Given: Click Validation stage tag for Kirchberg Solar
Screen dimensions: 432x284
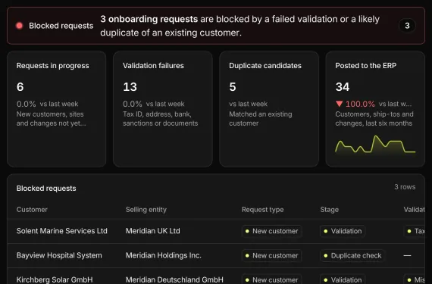Looking at the screenshot, I should [343, 279].
